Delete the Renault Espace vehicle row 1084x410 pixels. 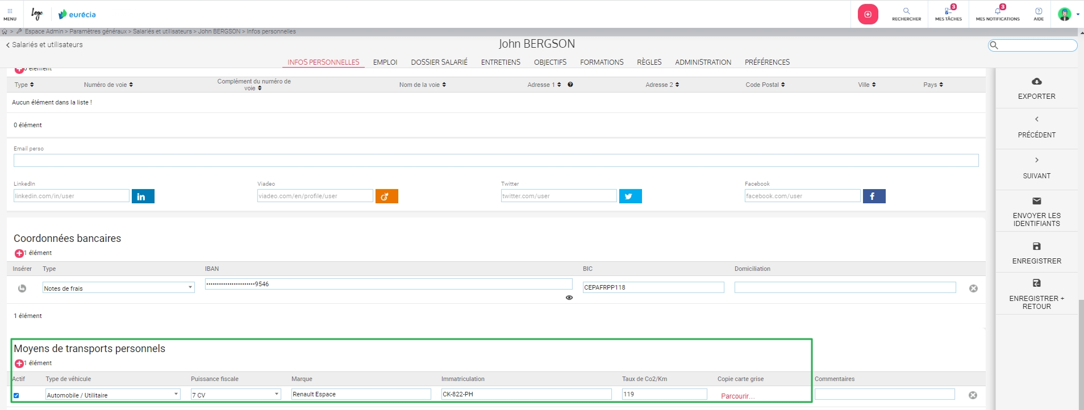pyautogui.click(x=973, y=395)
